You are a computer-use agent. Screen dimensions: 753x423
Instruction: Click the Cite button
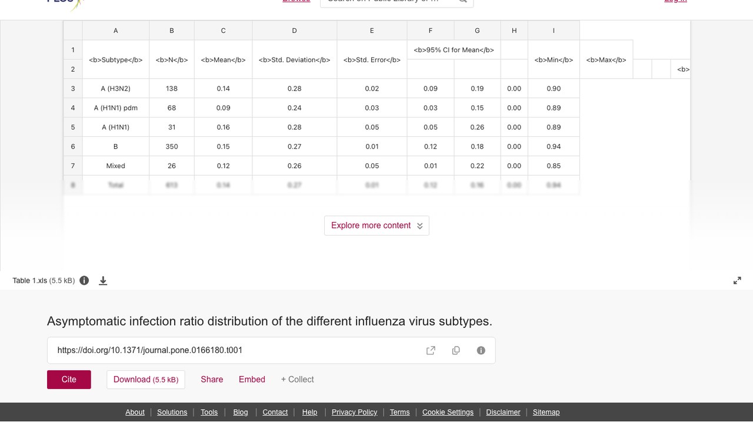[x=69, y=380]
